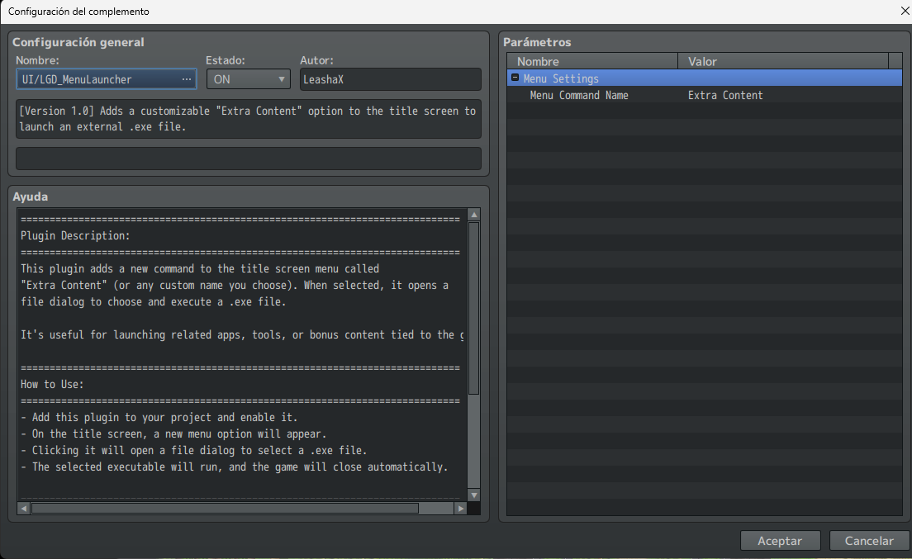Click the UI/LGD_MenuLauncher name field
The height and width of the screenshot is (559, 912).
[95, 79]
